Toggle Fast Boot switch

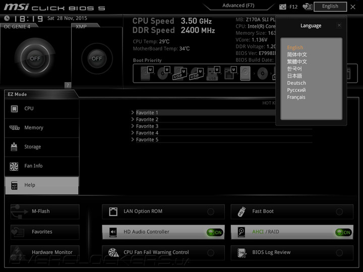click(x=339, y=212)
